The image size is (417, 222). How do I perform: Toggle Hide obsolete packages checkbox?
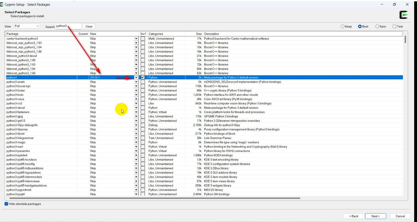6,204
